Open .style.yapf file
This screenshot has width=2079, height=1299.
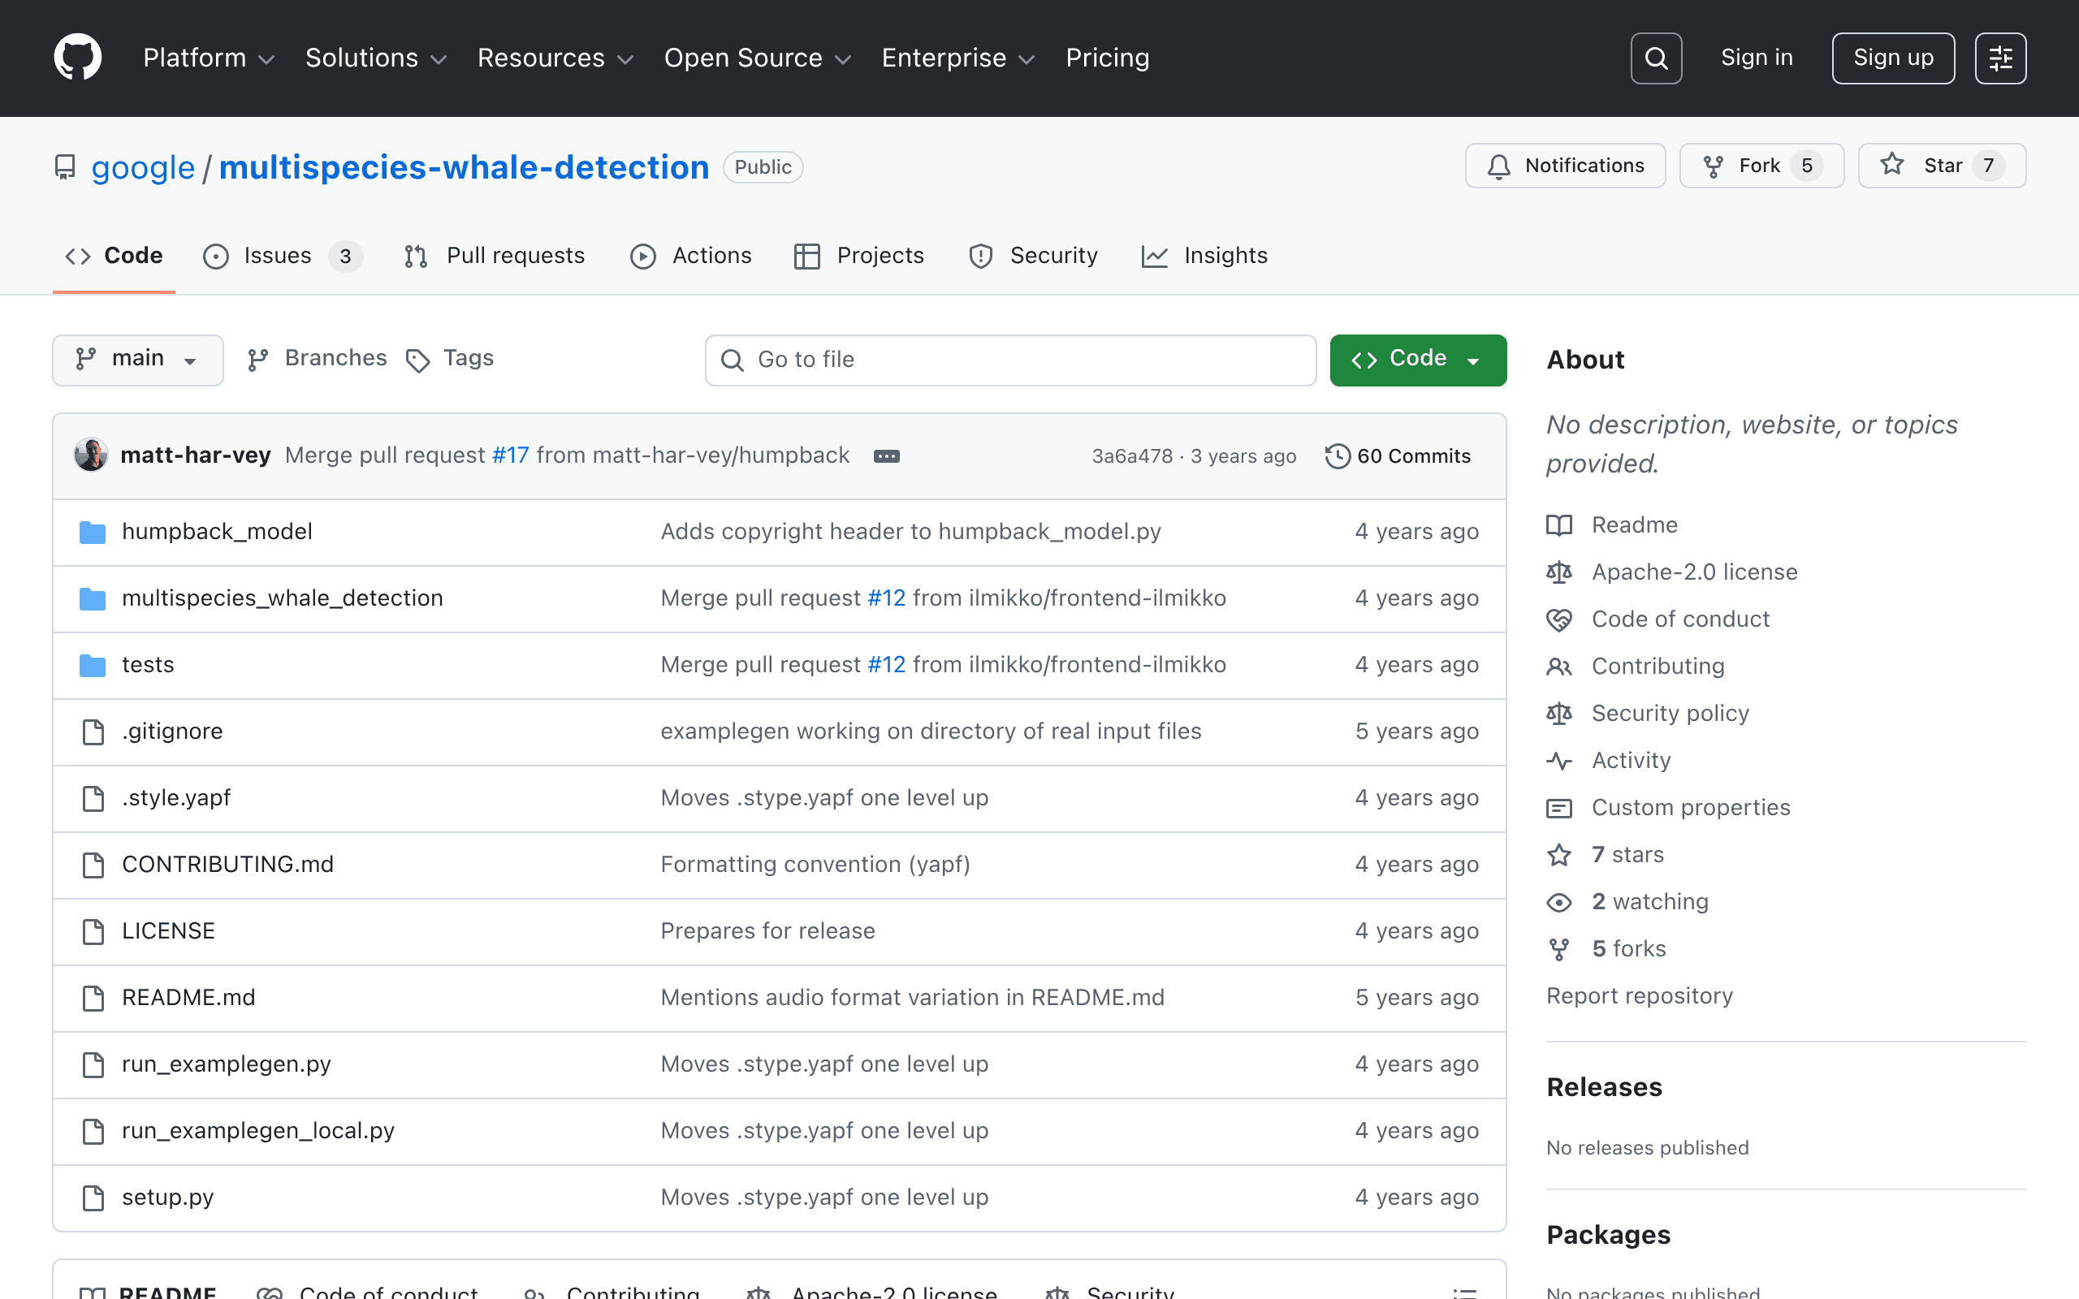(x=176, y=798)
